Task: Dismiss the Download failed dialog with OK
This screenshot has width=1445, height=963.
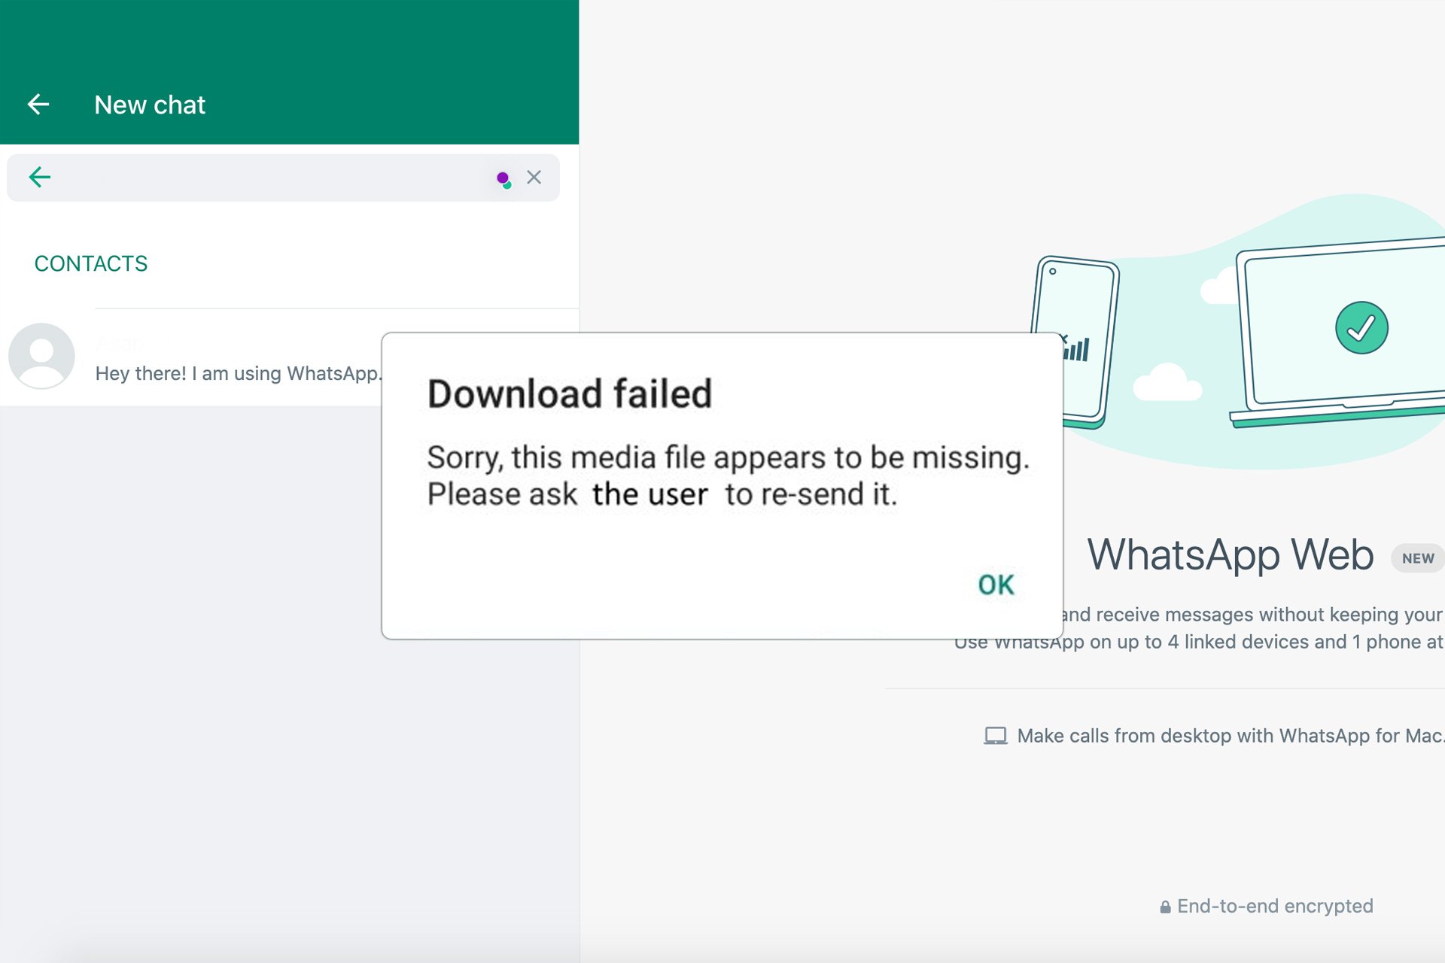Action: [996, 585]
